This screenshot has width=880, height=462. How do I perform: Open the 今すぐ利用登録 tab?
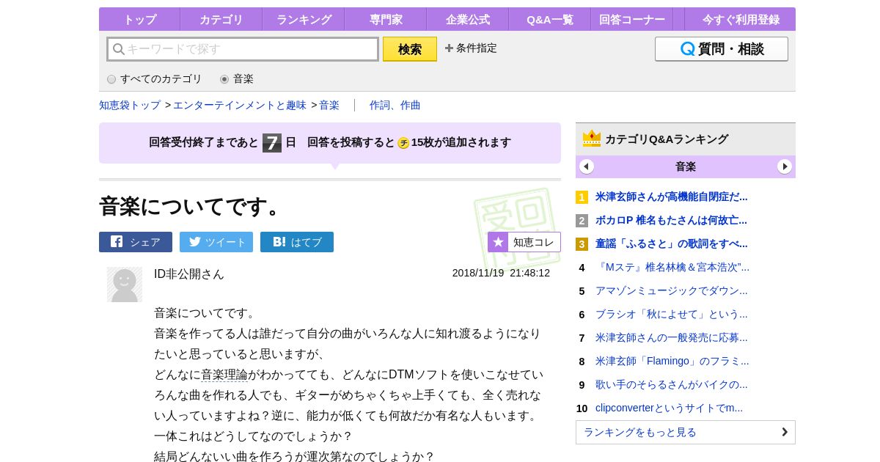click(740, 19)
